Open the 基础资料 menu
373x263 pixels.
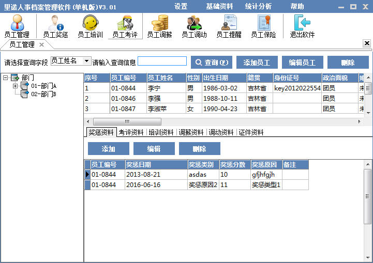pyautogui.click(x=219, y=6)
